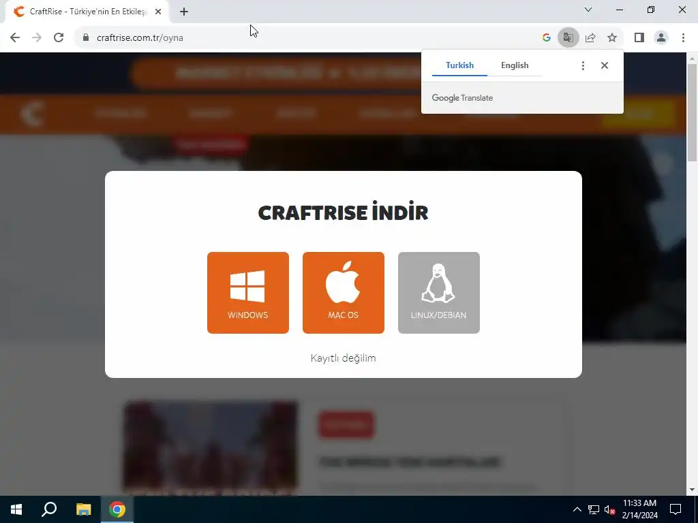Viewport: 698px width, 523px height.
Task: Minimize the Chrome window
Action: 619,10
